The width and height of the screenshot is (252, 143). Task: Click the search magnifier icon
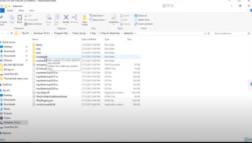tap(248, 33)
